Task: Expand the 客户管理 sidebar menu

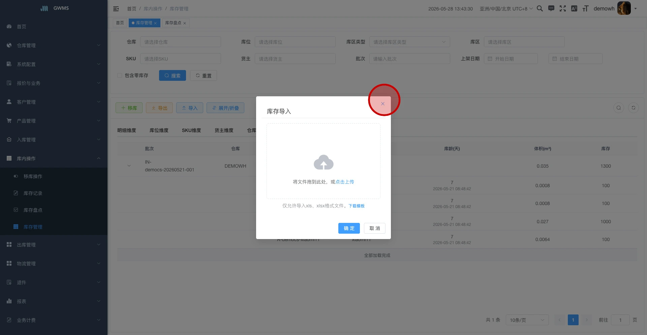Action: (54, 102)
